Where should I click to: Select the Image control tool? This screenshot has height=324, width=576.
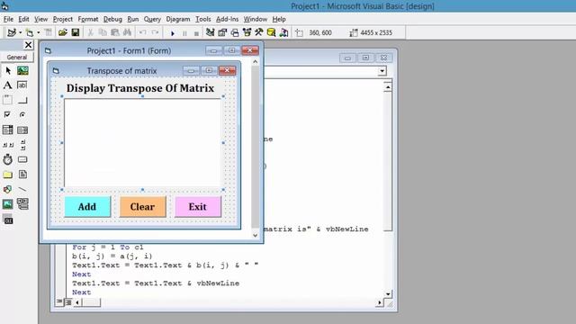(8, 204)
